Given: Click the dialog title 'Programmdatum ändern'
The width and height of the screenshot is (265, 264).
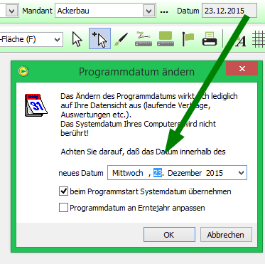Looking at the screenshot, I should pyautogui.click(x=136, y=72).
